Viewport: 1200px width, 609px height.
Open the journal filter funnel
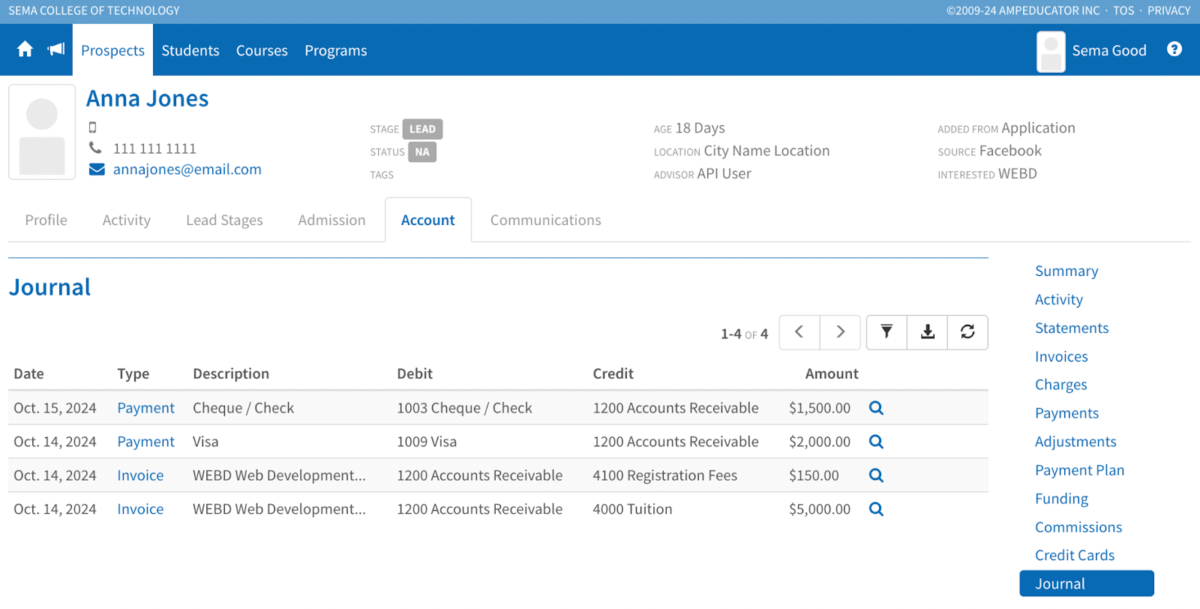(886, 332)
